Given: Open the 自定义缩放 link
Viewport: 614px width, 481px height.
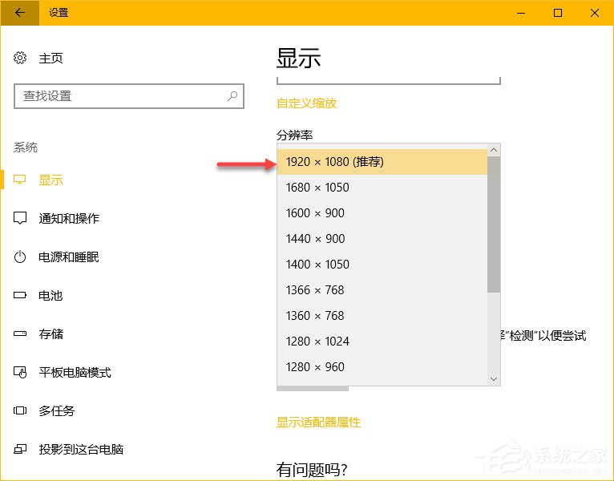Looking at the screenshot, I should click(307, 103).
